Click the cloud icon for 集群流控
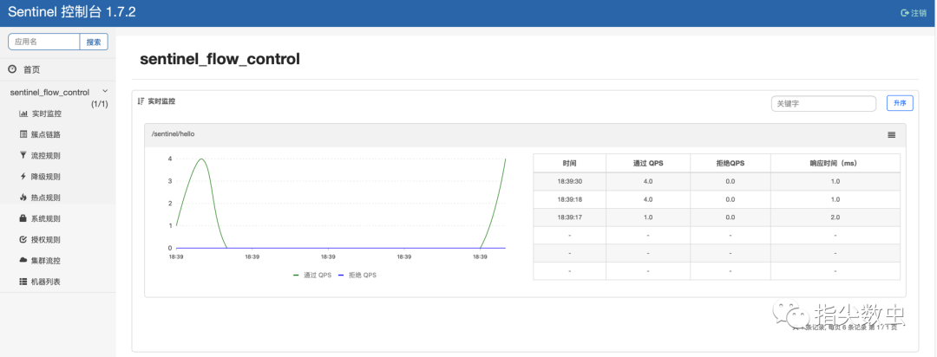This screenshot has height=357, width=937. pyautogui.click(x=23, y=260)
